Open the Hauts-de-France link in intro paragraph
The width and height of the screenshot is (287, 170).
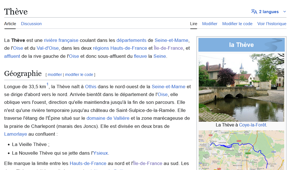(x=129, y=48)
